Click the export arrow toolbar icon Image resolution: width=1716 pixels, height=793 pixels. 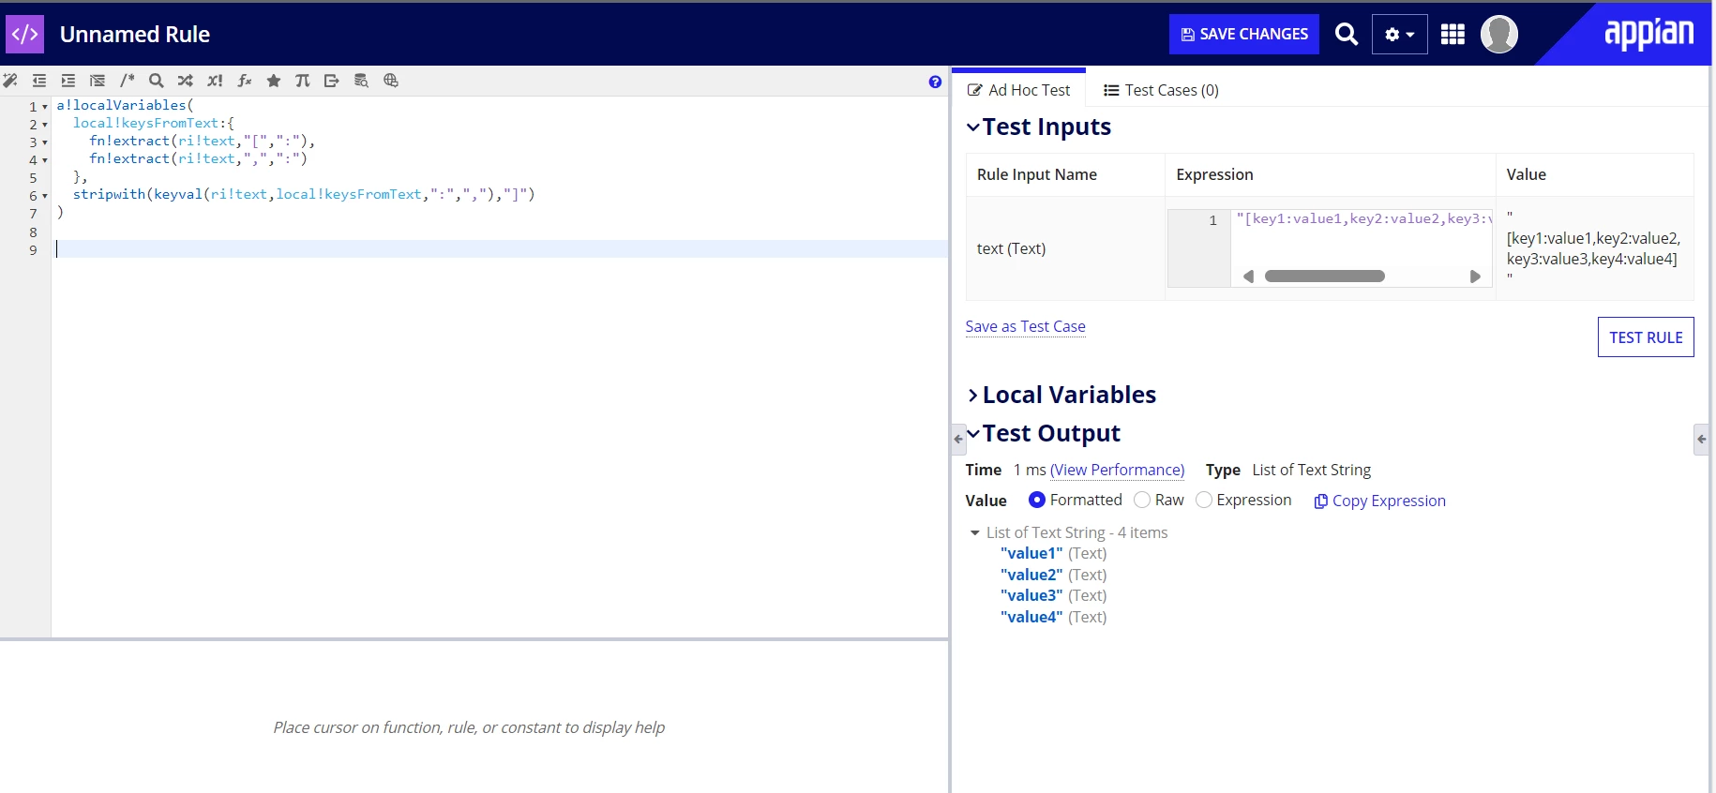point(332,81)
